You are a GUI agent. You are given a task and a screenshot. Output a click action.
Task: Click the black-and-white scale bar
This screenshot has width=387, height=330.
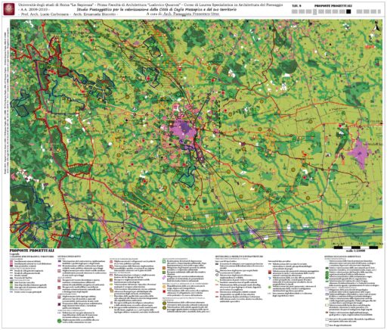[x=356, y=247]
